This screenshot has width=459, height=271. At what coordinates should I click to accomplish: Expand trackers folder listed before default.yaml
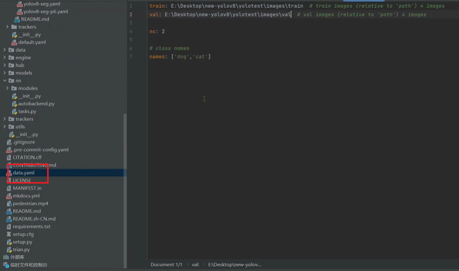(x=7, y=27)
